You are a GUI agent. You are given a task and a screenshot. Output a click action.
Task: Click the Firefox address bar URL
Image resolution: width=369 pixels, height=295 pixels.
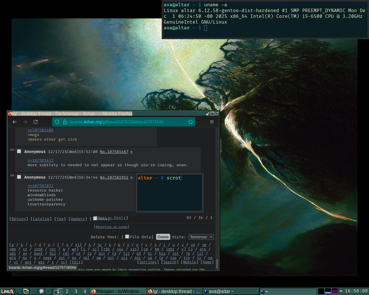click(117, 122)
